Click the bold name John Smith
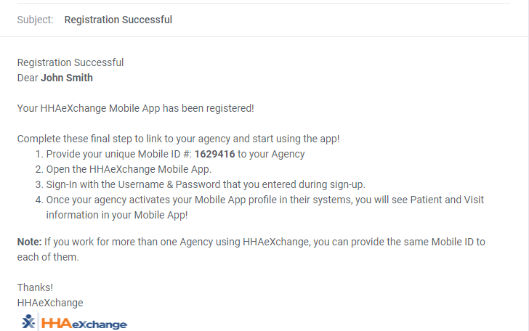The height and width of the screenshot is (331, 529). point(67,78)
